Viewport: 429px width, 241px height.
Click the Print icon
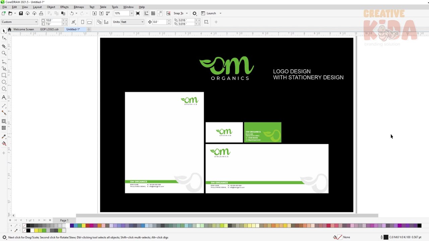[41, 13]
